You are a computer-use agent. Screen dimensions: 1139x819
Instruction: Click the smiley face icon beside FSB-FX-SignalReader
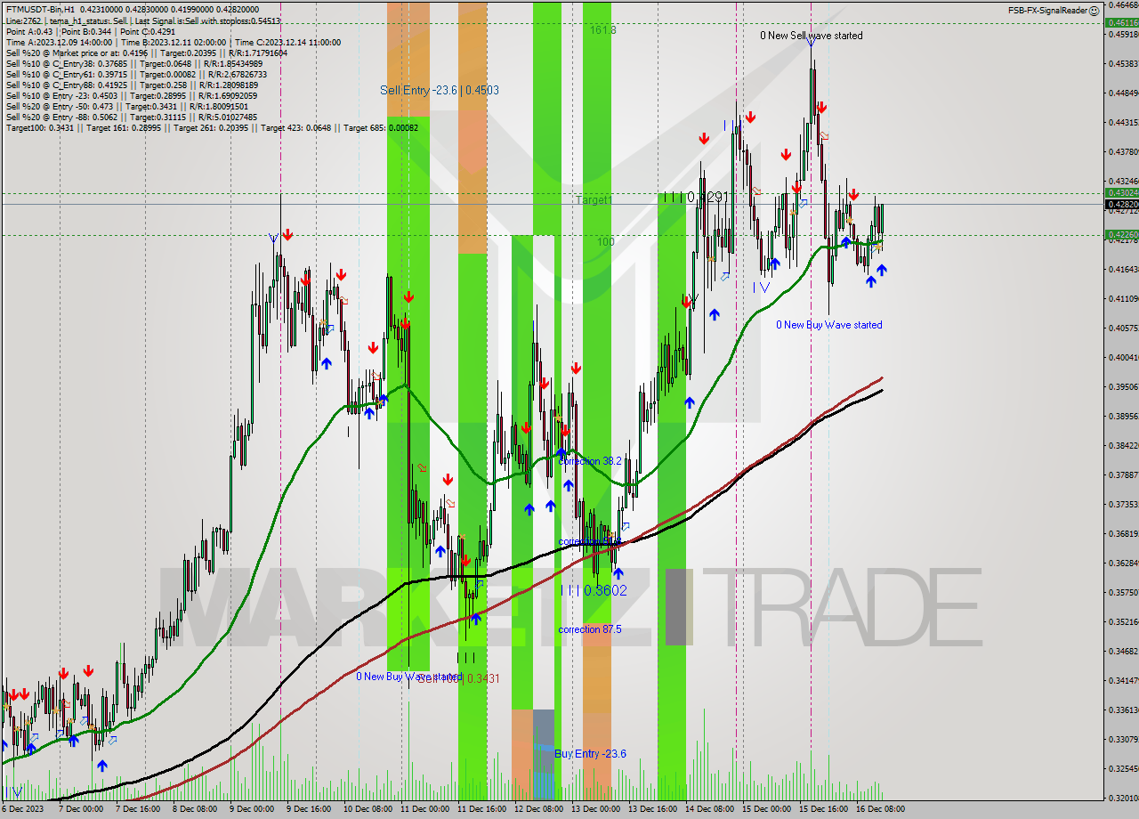click(x=1094, y=11)
